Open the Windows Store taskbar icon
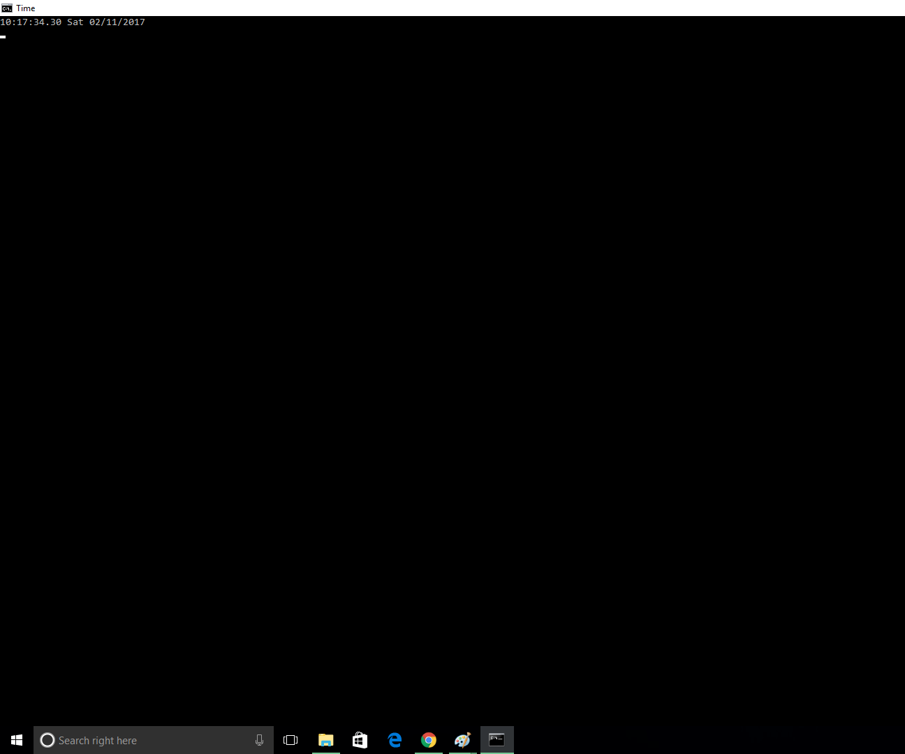Screen dimensions: 905x754 click(x=360, y=740)
